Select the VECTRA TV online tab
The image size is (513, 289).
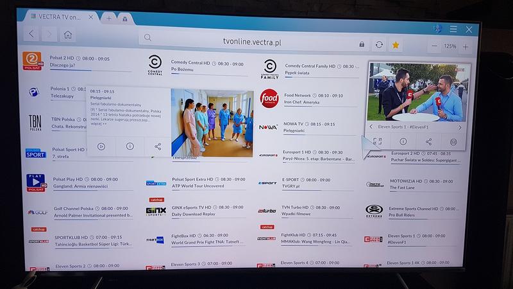(59, 17)
